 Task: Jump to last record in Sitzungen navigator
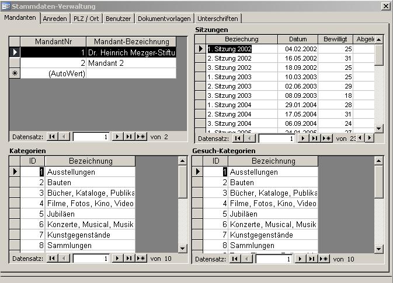(x=315, y=139)
